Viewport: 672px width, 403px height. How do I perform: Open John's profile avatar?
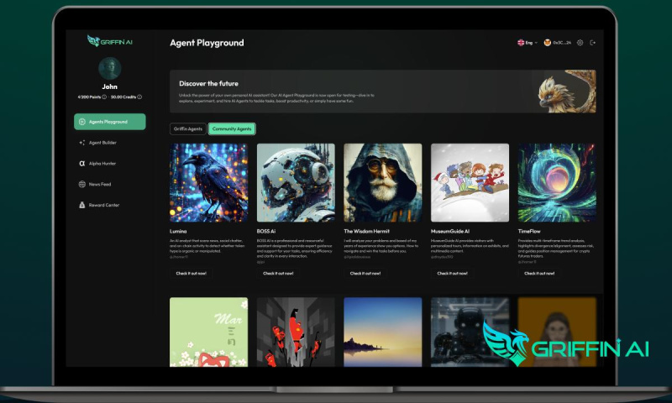click(x=109, y=68)
